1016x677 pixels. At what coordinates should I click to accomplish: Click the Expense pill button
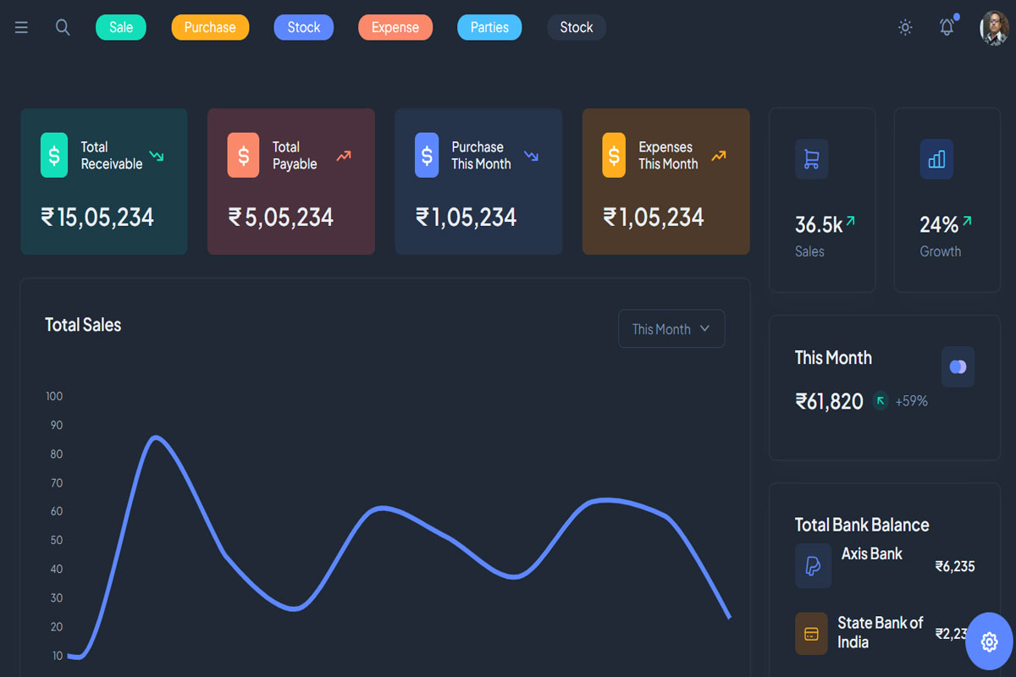point(395,27)
